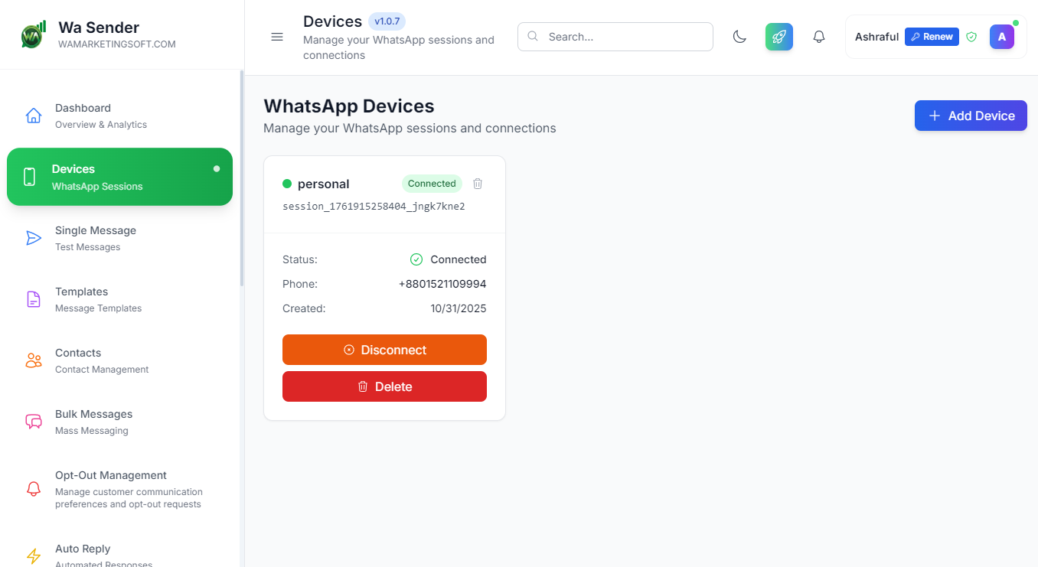Click the Add Device button

coord(970,116)
